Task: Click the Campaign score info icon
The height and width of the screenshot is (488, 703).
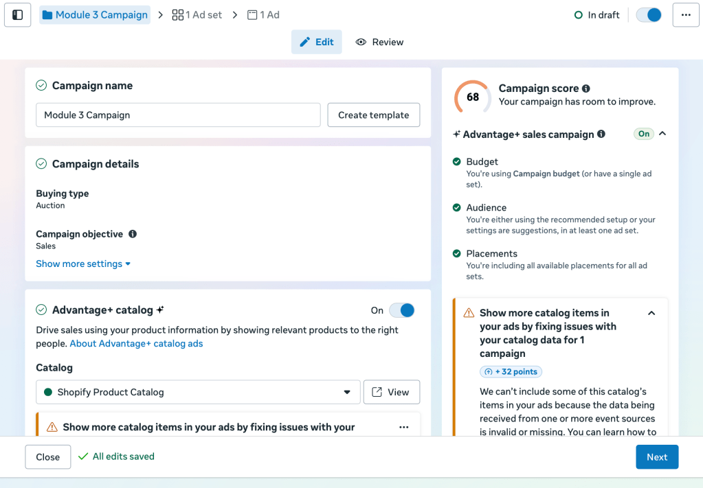Action: (585, 89)
